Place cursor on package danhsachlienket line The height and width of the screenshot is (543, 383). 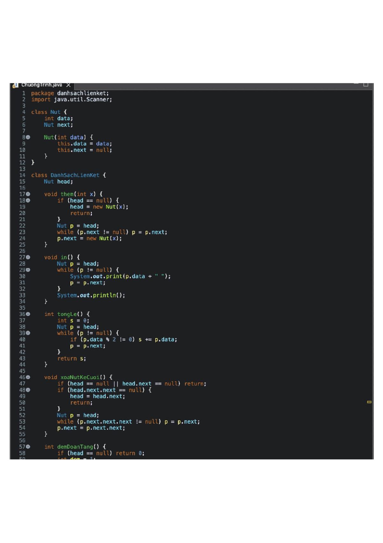[70, 93]
